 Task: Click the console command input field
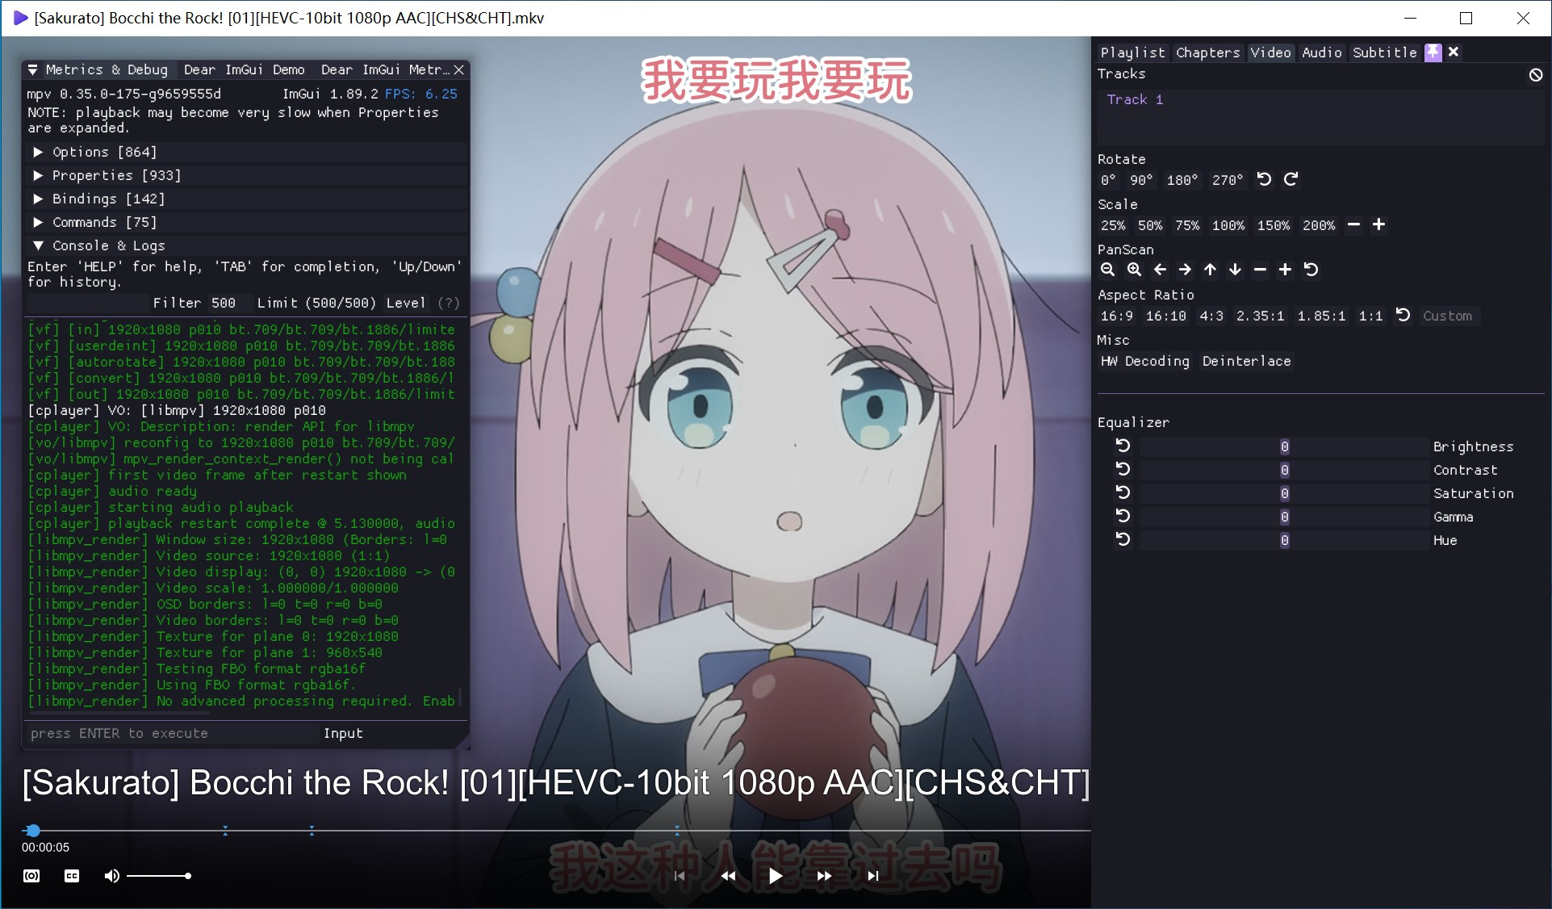click(173, 733)
